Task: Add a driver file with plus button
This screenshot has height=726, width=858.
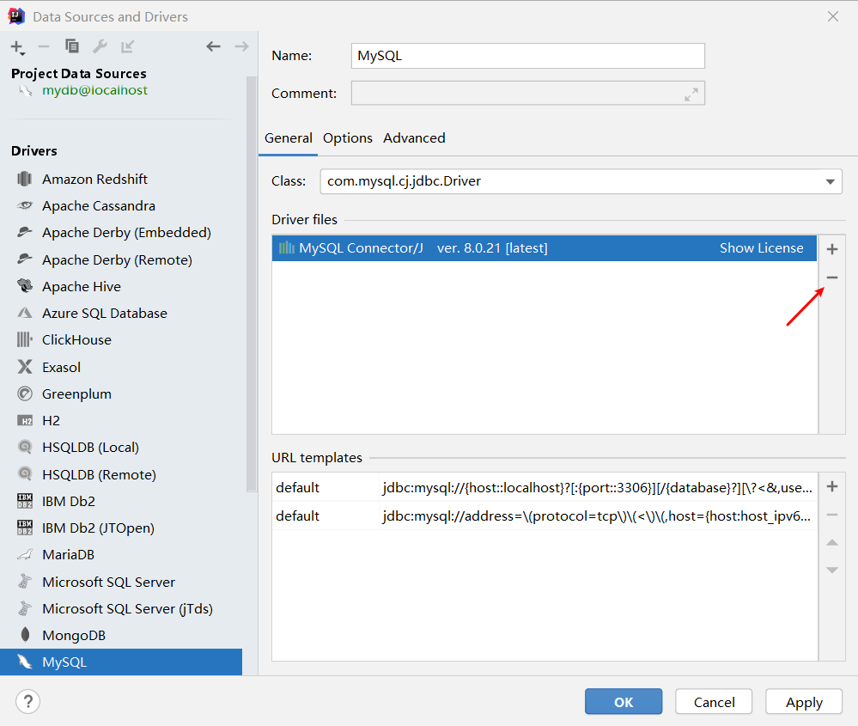Action: [x=831, y=249]
